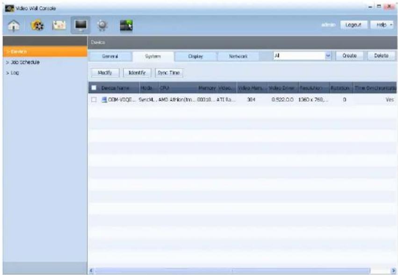Open the Home icon in toolbar
The image size is (398, 275).
pyautogui.click(x=14, y=25)
